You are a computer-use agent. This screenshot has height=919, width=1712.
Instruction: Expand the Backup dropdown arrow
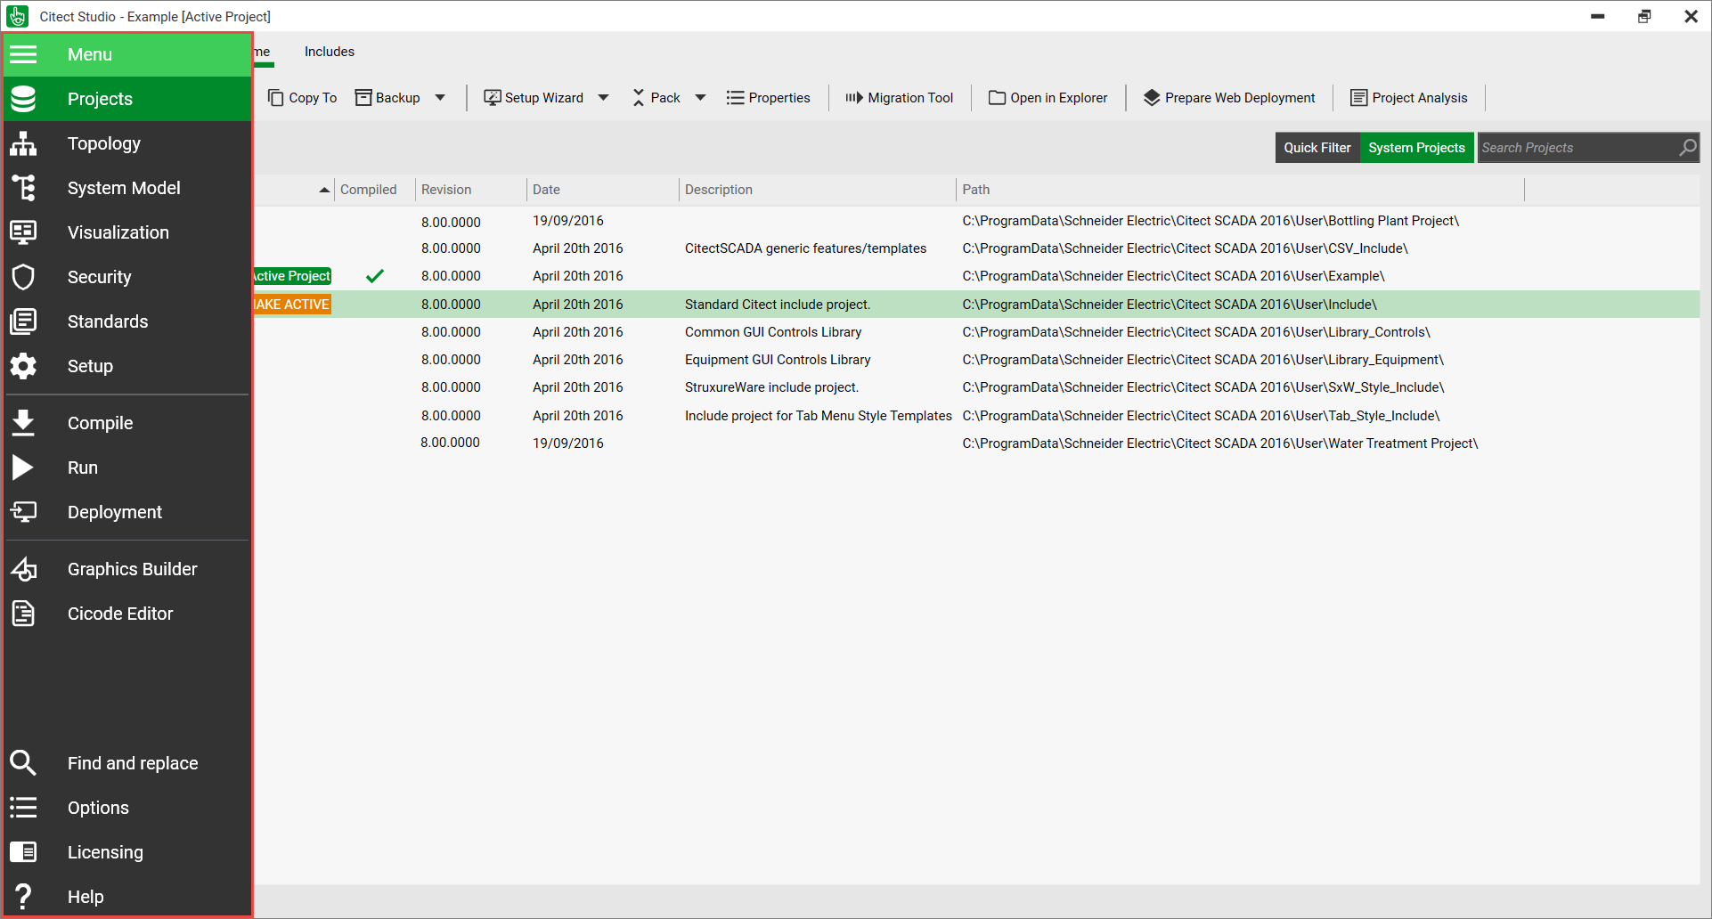(x=440, y=98)
